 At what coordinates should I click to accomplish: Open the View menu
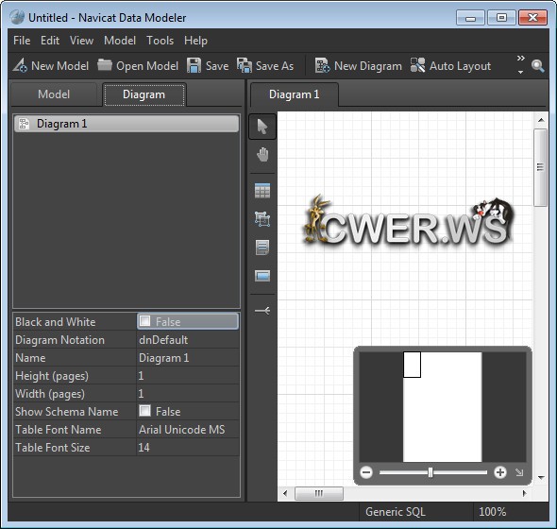click(81, 41)
